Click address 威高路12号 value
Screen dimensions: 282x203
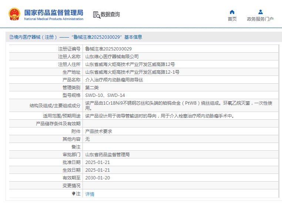click(x=130, y=64)
